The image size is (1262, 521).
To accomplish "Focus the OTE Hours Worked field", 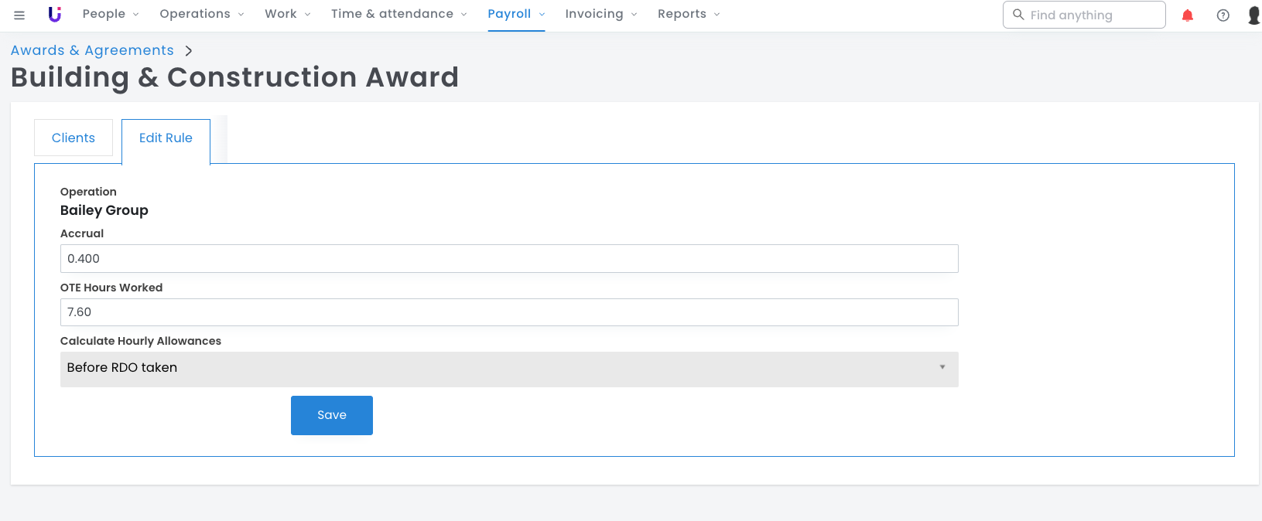I will tap(508, 312).
